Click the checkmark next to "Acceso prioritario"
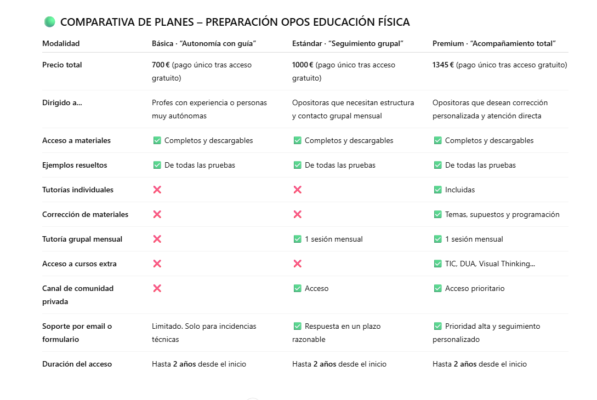 click(437, 288)
